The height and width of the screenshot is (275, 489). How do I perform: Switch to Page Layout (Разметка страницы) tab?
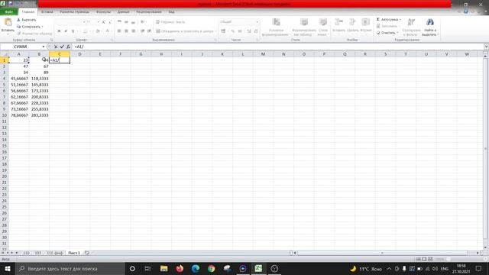(75, 12)
